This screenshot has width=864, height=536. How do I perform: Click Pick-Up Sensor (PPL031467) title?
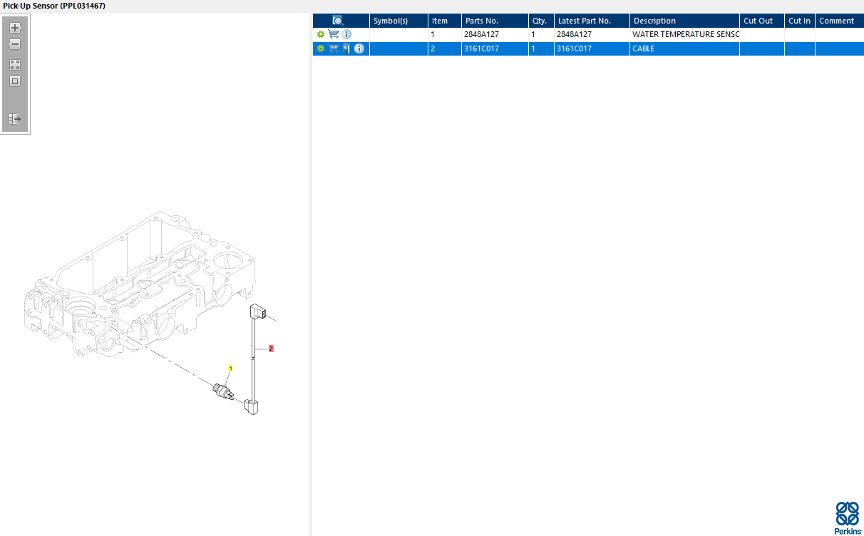coord(54,6)
